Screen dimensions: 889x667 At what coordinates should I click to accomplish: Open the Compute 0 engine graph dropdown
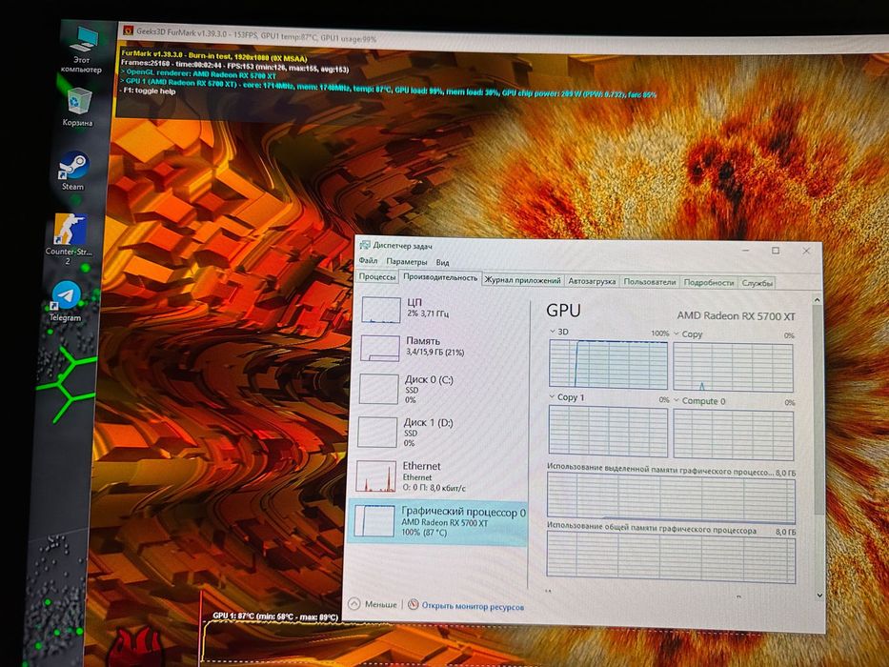[677, 400]
